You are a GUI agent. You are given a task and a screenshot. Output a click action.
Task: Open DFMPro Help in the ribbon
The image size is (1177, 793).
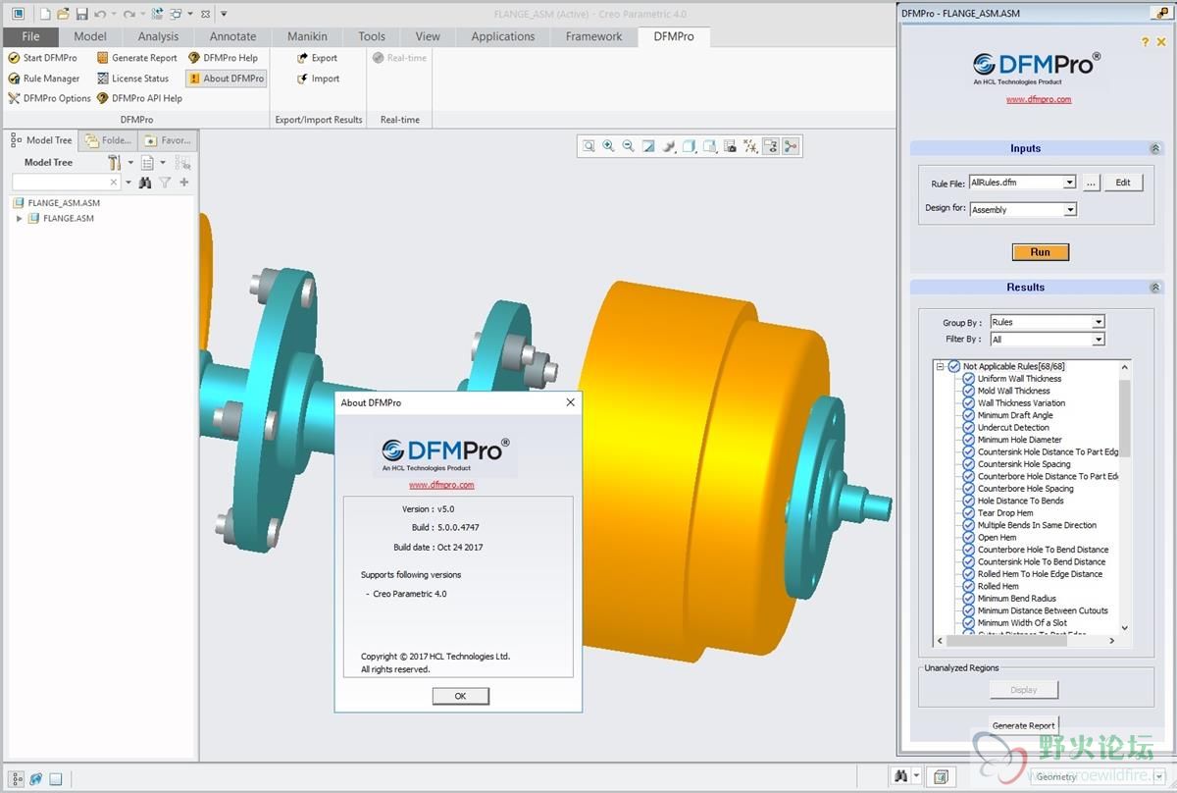pyautogui.click(x=223, y=58)
